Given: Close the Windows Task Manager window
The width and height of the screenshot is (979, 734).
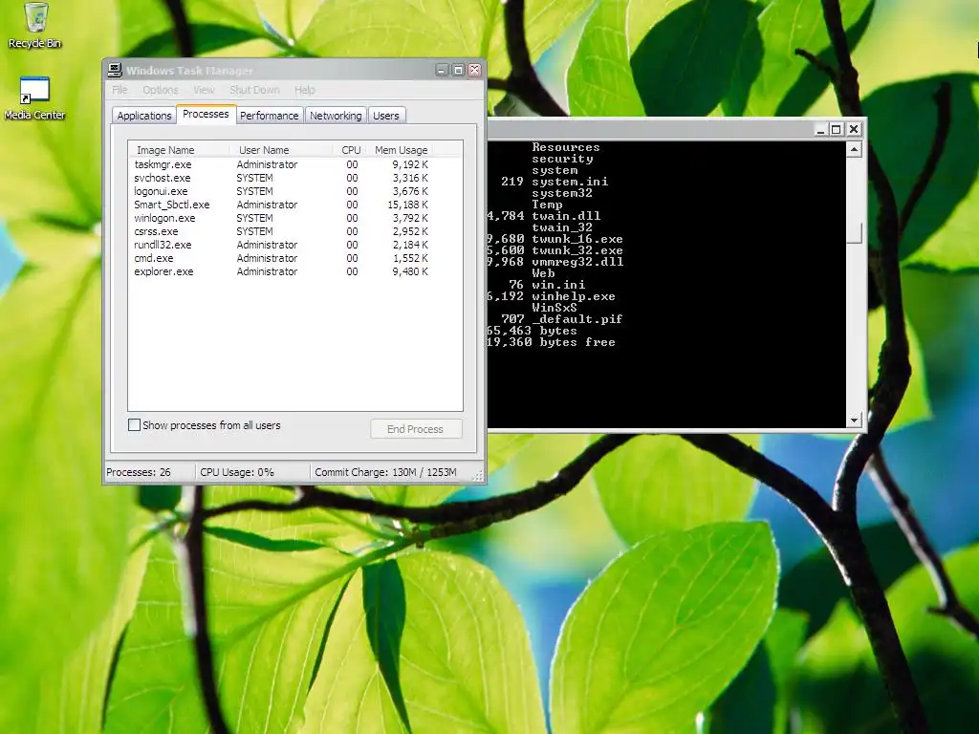Looking at the screenshot, I should [474, 70].
